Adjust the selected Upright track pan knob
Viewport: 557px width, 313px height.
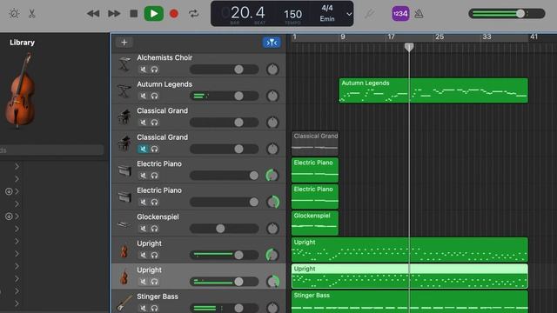coord(272,282)
